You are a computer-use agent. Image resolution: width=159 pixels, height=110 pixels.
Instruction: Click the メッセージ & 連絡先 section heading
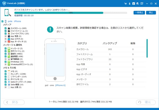[12, 45]
